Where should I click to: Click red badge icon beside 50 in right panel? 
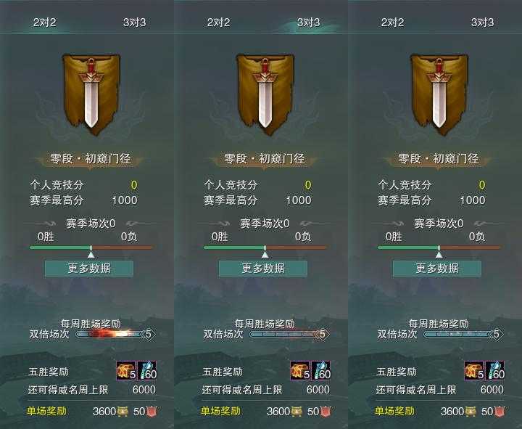pyautogui.click(x=500, y=412)
